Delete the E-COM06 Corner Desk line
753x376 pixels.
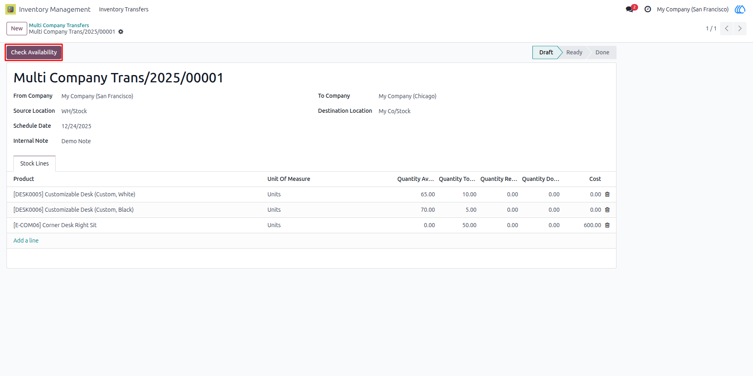pos(607,225)
